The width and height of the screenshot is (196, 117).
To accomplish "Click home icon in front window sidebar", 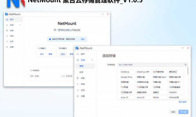I will tap(78, 54).
